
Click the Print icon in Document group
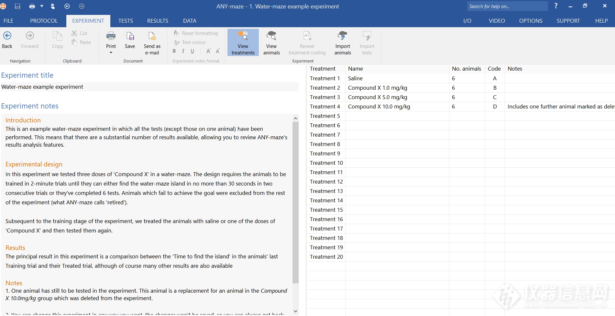111,36
